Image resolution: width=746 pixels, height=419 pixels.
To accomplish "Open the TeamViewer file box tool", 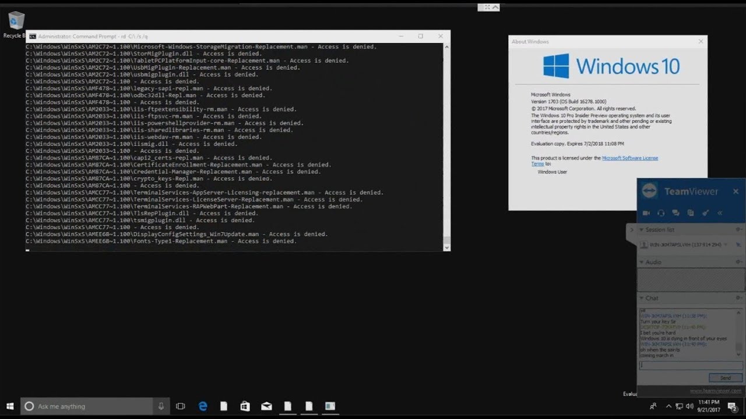I will pos(691,213).
